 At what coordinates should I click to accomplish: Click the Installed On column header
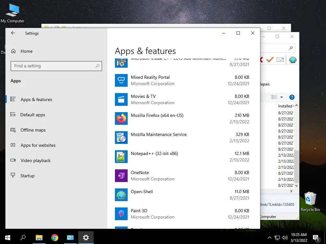(x=286, y=106)
